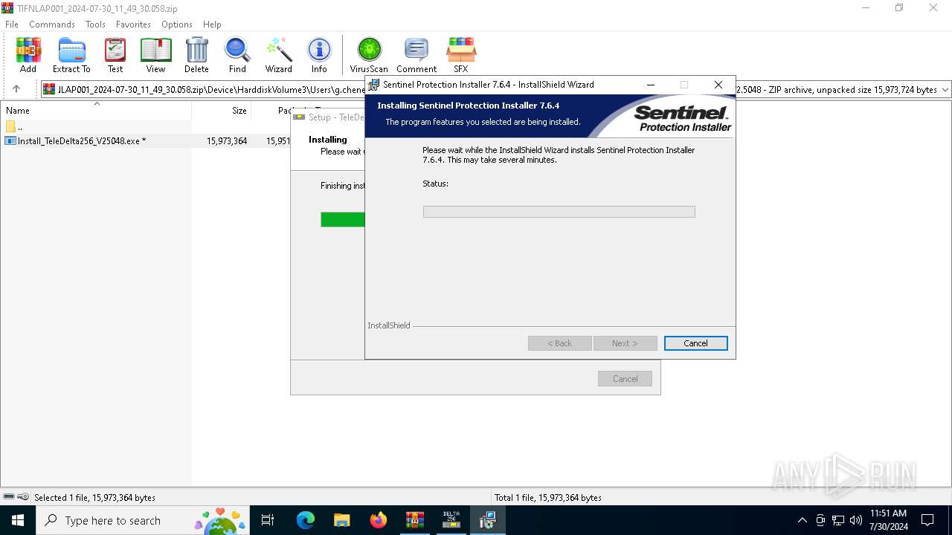The height and width of the screenshot is (535, 952).
Task: Open the Find tool in WinRAR
Action: [x=237, y=56]
